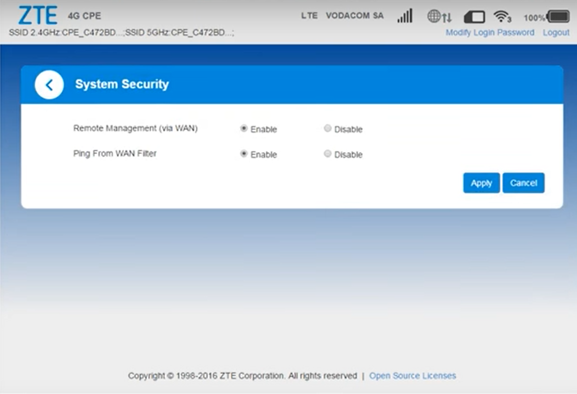Click the 4G CPE label
Image resolution: width=577 pixels, height=394 pixels.
pyautogui.click(x=84, y=16)
